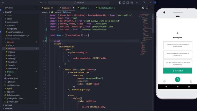Open the customize layout icon
The width and height of the screenshot is (197, 111).
pos(132,2)
